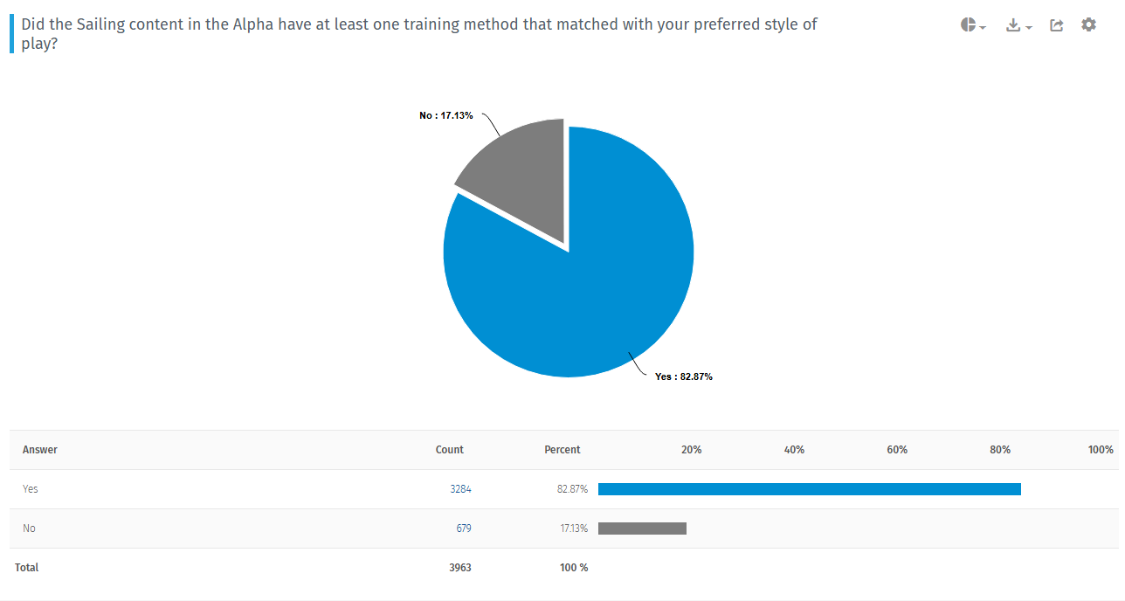This screenshot has width=1125, height=601.
Task: Click the download export icon
Action: pyautogui.click(x=1013, y=25)
